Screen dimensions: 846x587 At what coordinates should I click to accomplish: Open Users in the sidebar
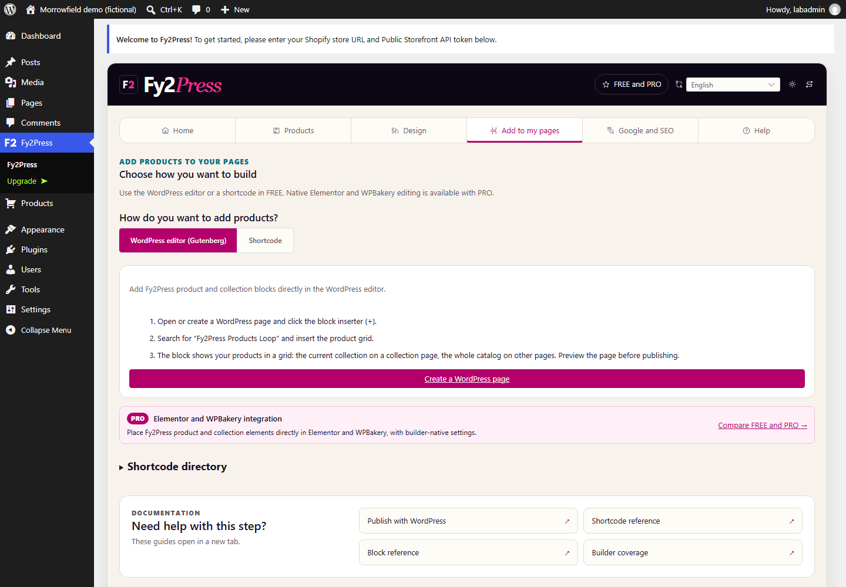[47, 269]
